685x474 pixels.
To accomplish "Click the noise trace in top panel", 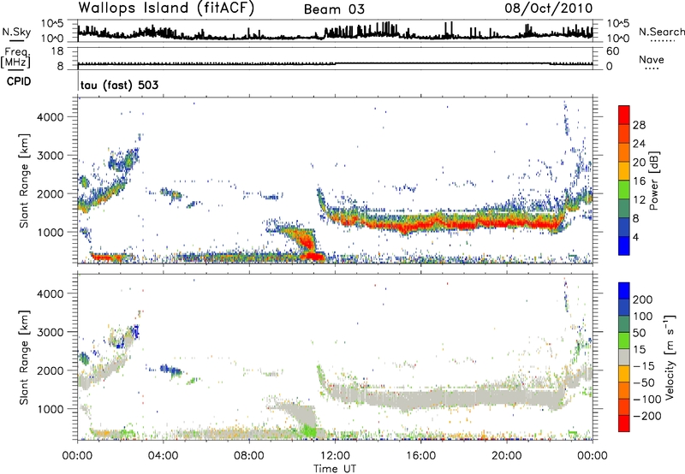I will point(335,33).
